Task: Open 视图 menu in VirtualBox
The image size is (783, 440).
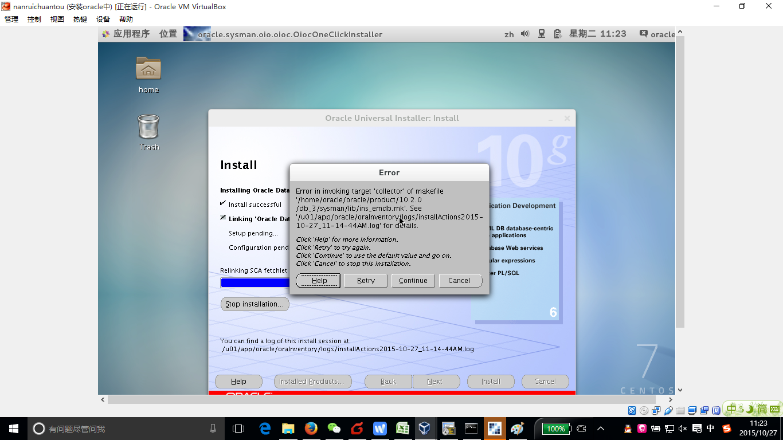Action: (57, 19)
